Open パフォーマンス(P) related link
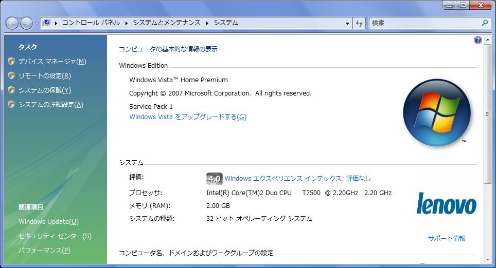The image size is (496, 268). (x=44, y=251)
